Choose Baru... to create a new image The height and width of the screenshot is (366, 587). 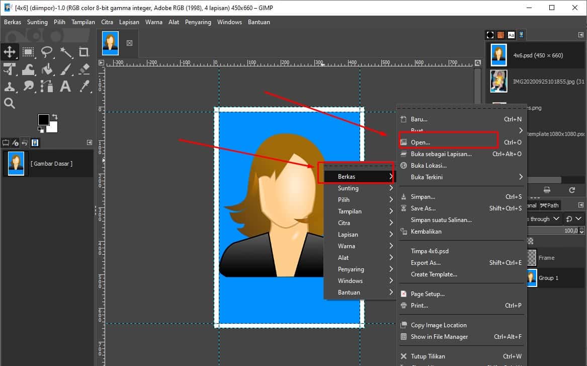pyautogui.click(x=461, y=119)
